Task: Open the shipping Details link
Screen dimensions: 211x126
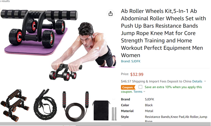Action: [x=197, y=81]
